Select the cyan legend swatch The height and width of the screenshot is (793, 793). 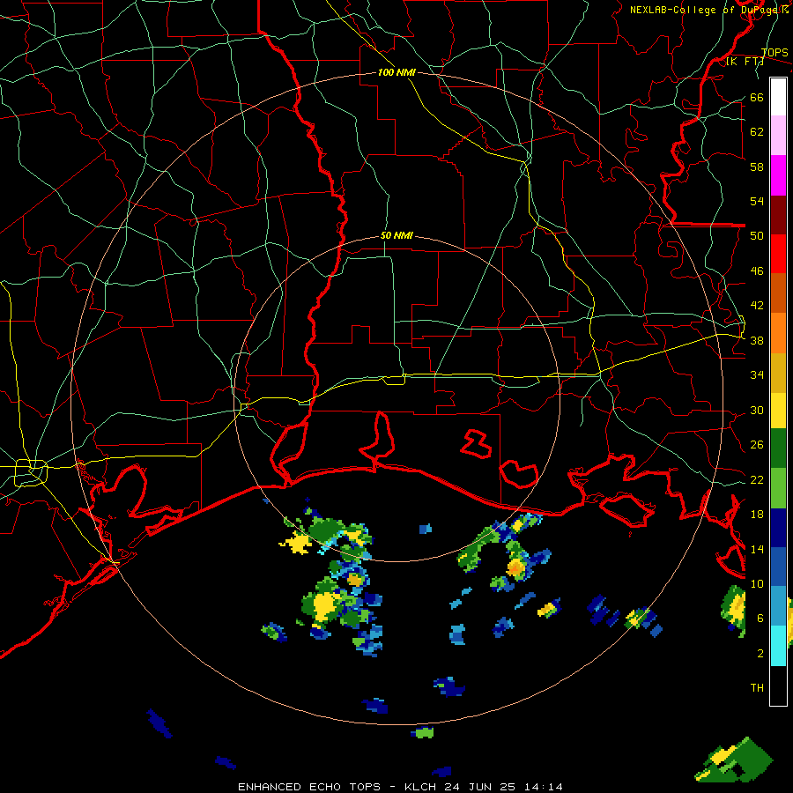click(x=778, y=646)
